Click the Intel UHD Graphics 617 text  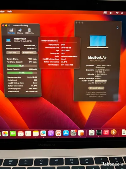coord(102,71)
